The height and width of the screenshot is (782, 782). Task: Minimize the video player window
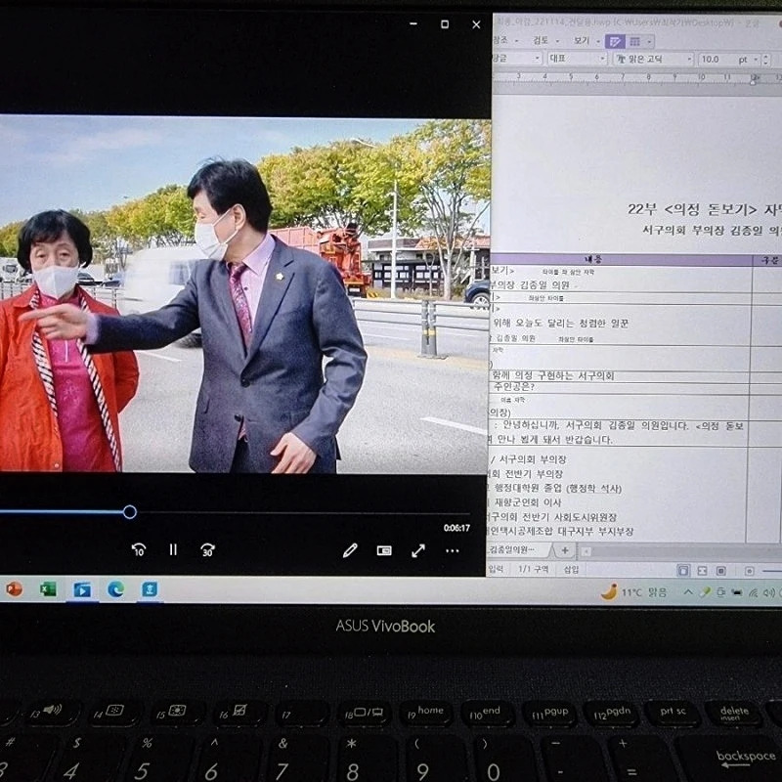(413, 23)
